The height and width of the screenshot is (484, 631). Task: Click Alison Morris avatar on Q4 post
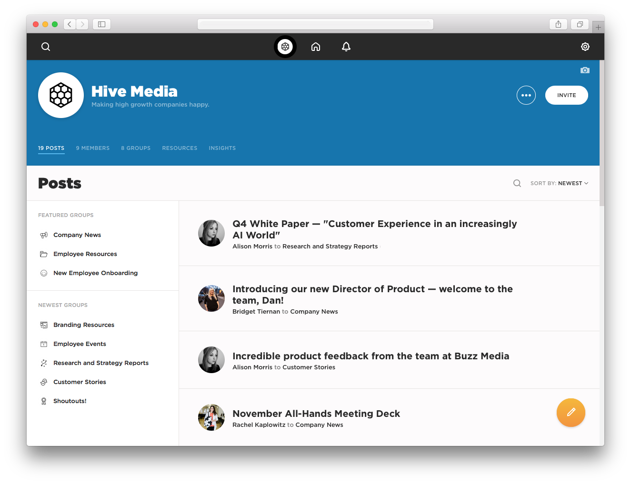click(211, 233)
